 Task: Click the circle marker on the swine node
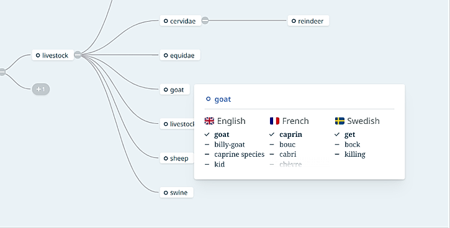coord(166,193)
